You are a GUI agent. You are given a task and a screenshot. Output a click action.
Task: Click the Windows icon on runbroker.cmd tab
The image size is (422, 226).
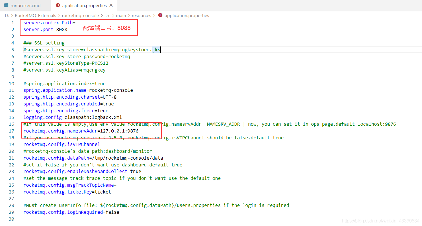tap(6, 5)
